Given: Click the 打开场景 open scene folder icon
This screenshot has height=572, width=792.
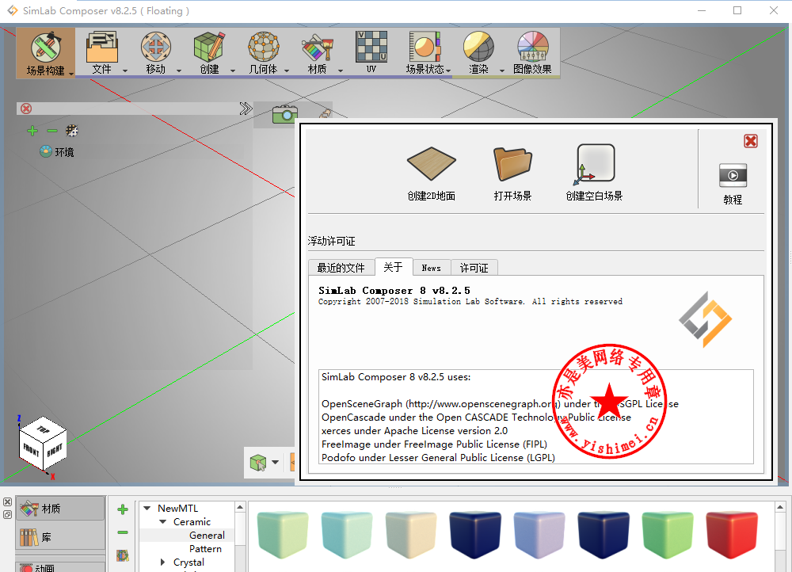Looking at the screenshot, I should [x=512, y=164].
